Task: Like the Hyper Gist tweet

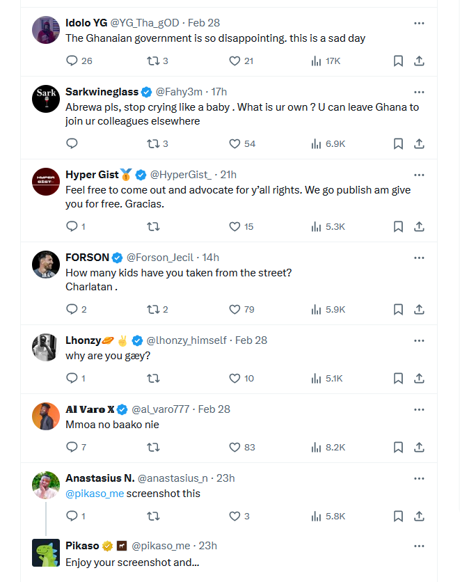Action: 235,227
